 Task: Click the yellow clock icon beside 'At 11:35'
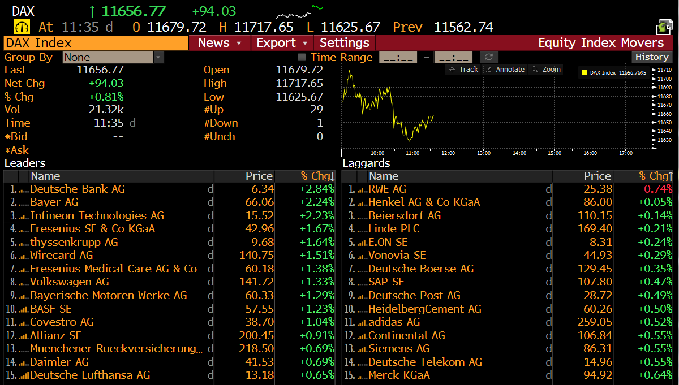pos(22,27)
